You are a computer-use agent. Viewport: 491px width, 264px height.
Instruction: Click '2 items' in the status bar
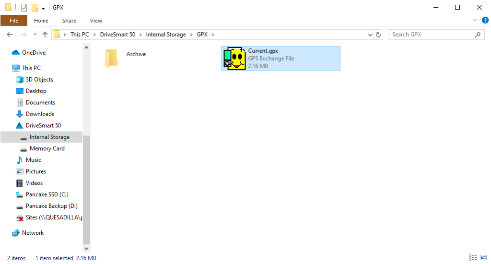click(16, 258)
